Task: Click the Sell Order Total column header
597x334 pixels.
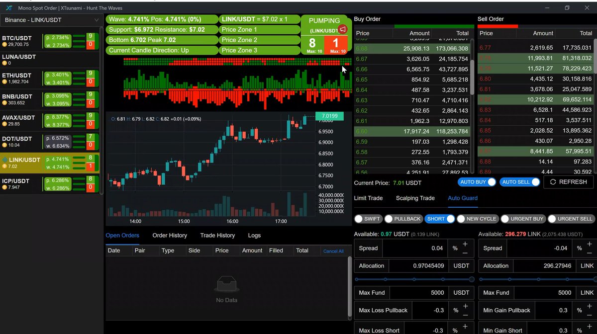Action: pos(586,33)
